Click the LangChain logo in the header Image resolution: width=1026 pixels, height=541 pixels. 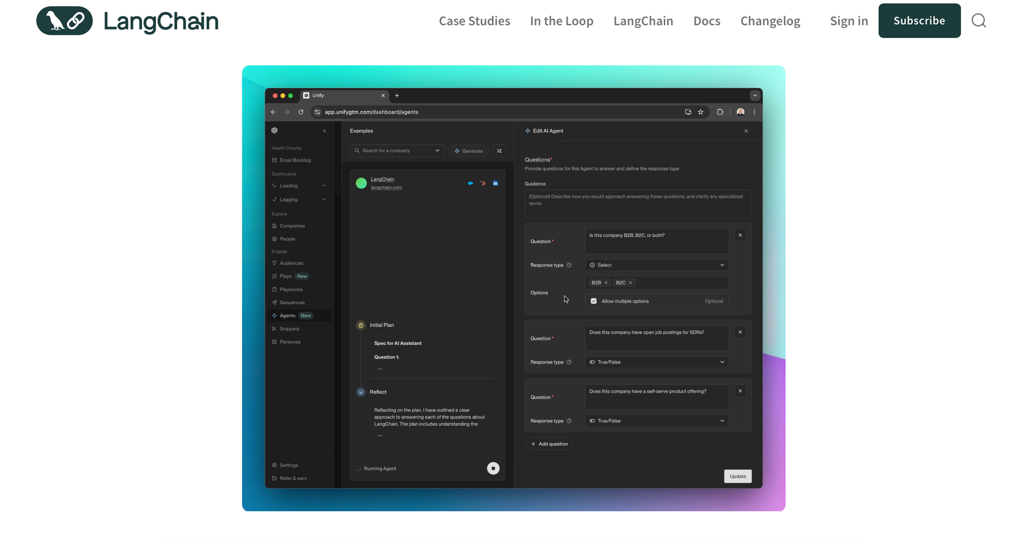click(127, 21)
